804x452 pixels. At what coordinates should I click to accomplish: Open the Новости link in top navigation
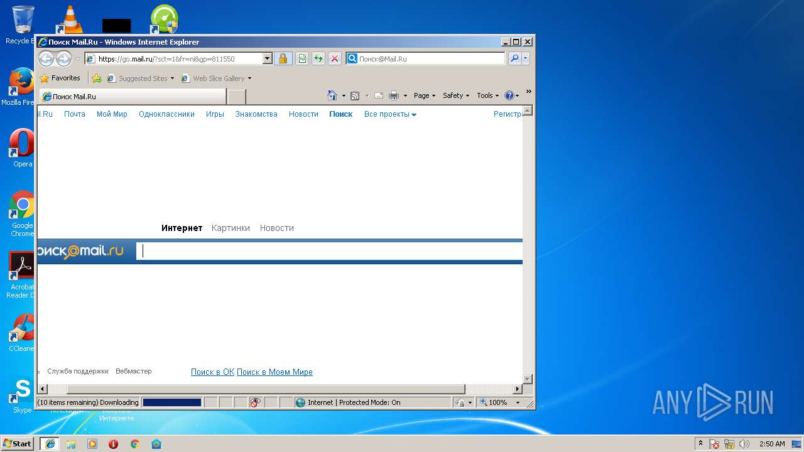(303, 114)
